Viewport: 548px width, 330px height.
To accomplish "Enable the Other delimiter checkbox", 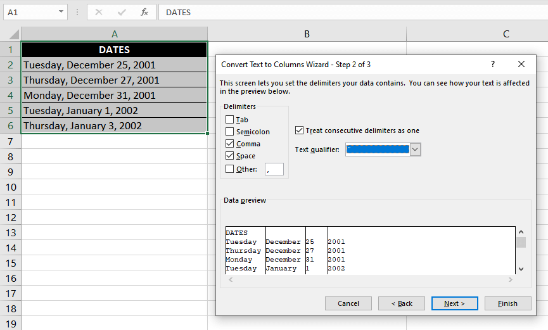I will tap(229, 169).
